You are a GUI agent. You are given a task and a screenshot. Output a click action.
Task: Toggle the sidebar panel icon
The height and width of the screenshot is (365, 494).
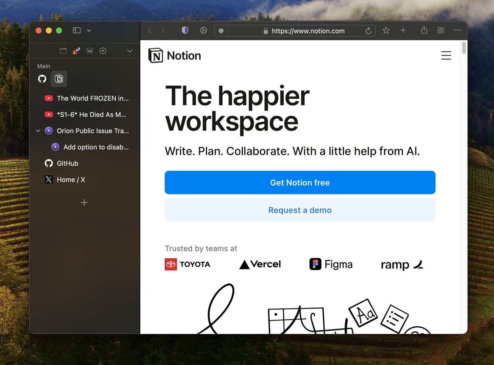pos(77,30)
